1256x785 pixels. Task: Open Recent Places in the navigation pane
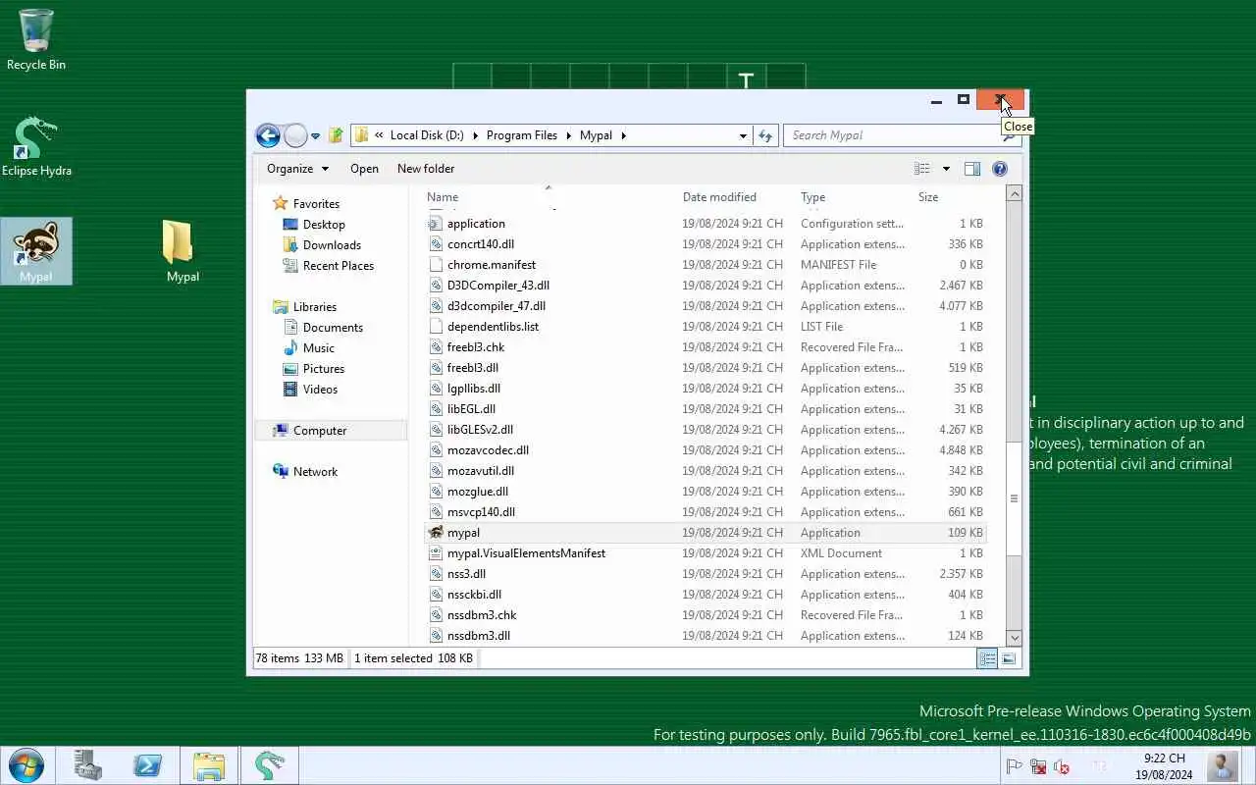[x=339, y=265]
